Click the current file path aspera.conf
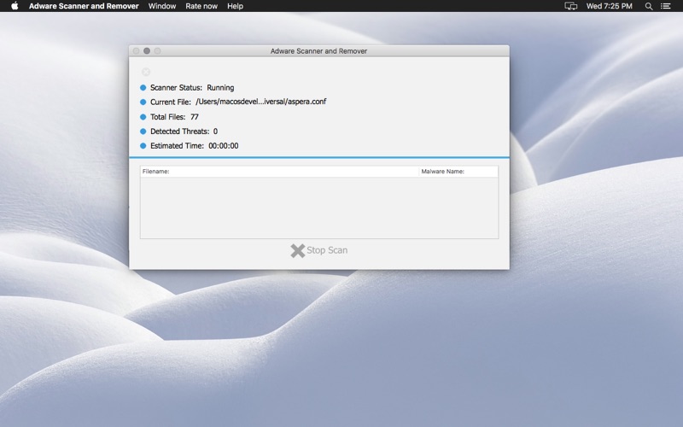 (x=261, y=102)
